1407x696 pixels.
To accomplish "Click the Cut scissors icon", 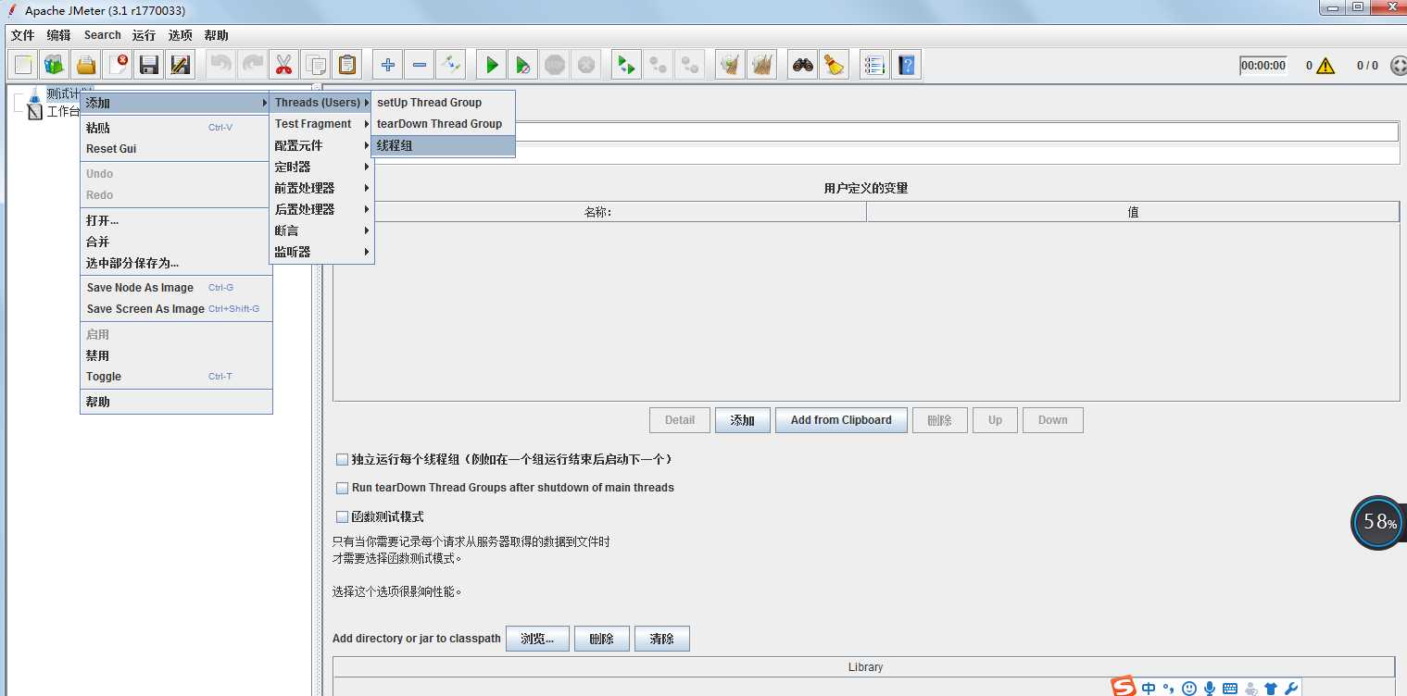I will coord(284,65).
